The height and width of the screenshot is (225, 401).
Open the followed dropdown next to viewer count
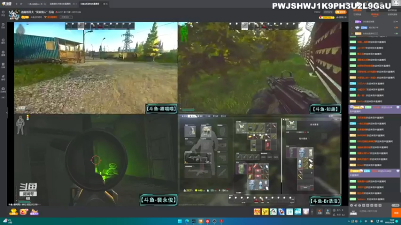pos(328,12)
